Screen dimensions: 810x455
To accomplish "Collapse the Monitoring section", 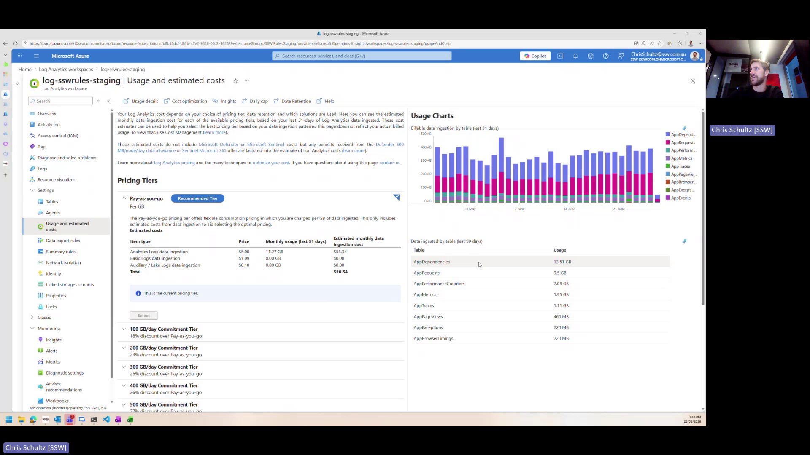I will [32, 329].
